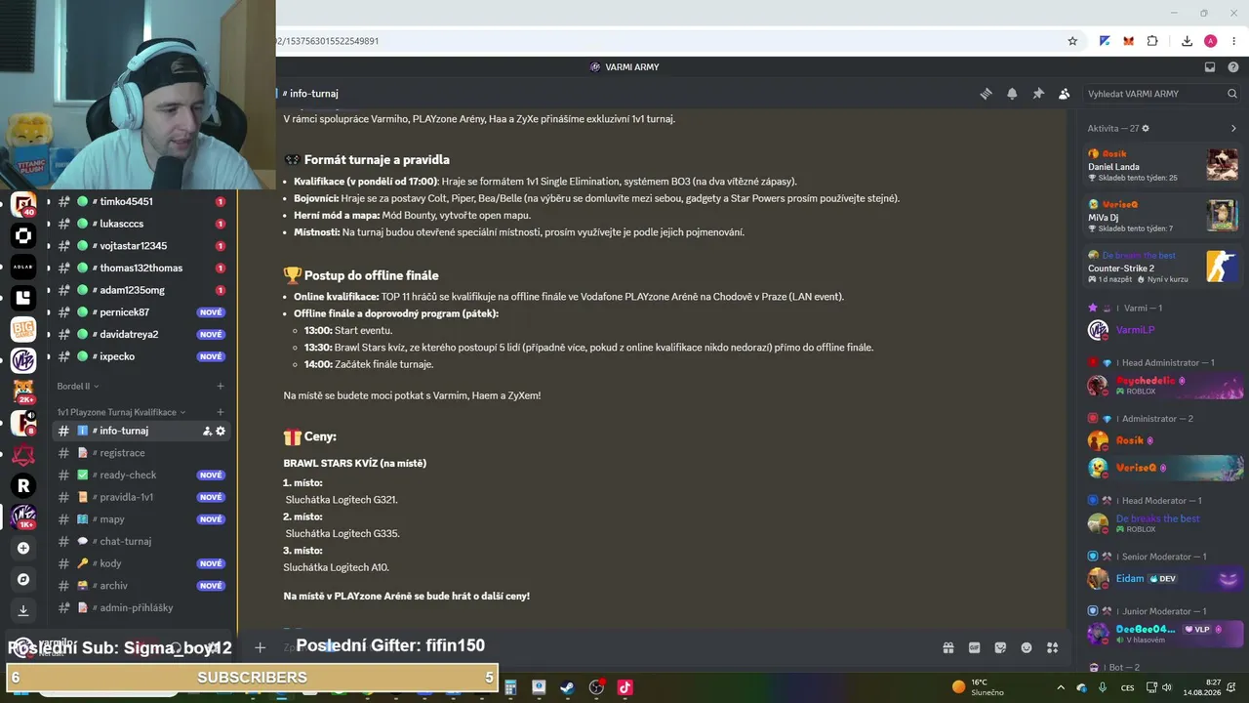The height and width of the screenshot is (703, 1249).
Task: Open the archiv channel
Action: coord(141,586)
